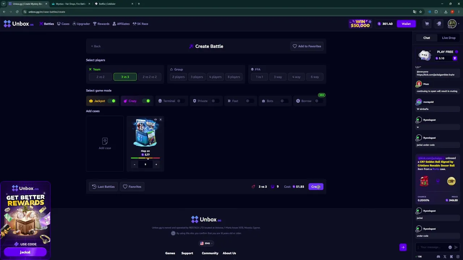This screenshot has width=463, height=260.
Task: Open the X (Twitter) social link
Action: click(x=445, y=257)
